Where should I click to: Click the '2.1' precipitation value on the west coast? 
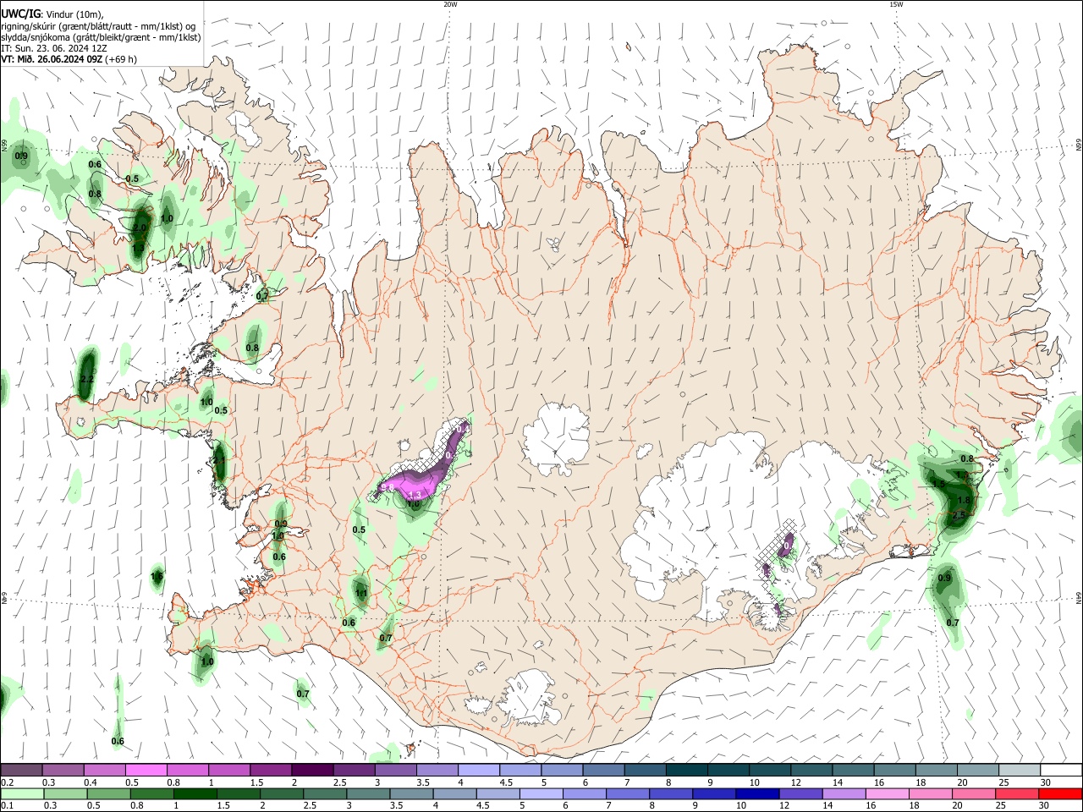coord(219,460)
